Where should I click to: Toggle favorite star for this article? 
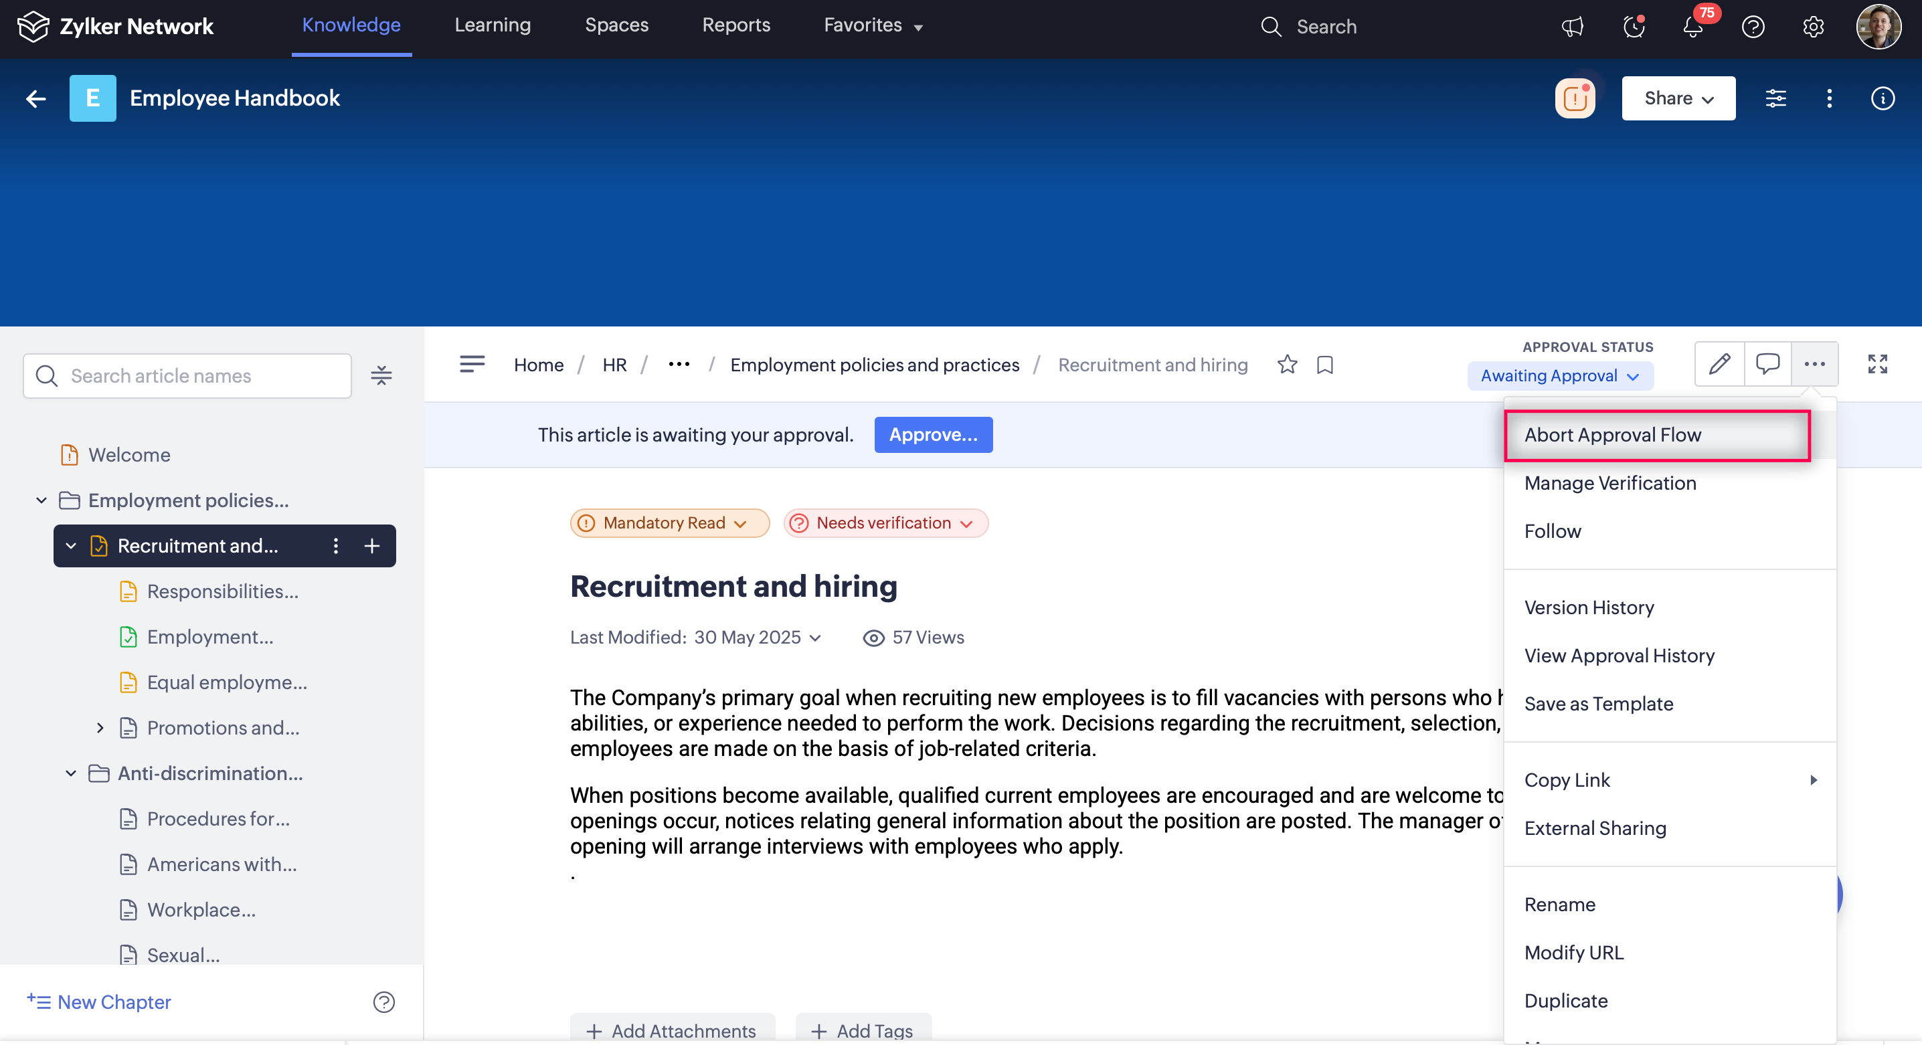pyautogui.click(x=1287, y=365)
